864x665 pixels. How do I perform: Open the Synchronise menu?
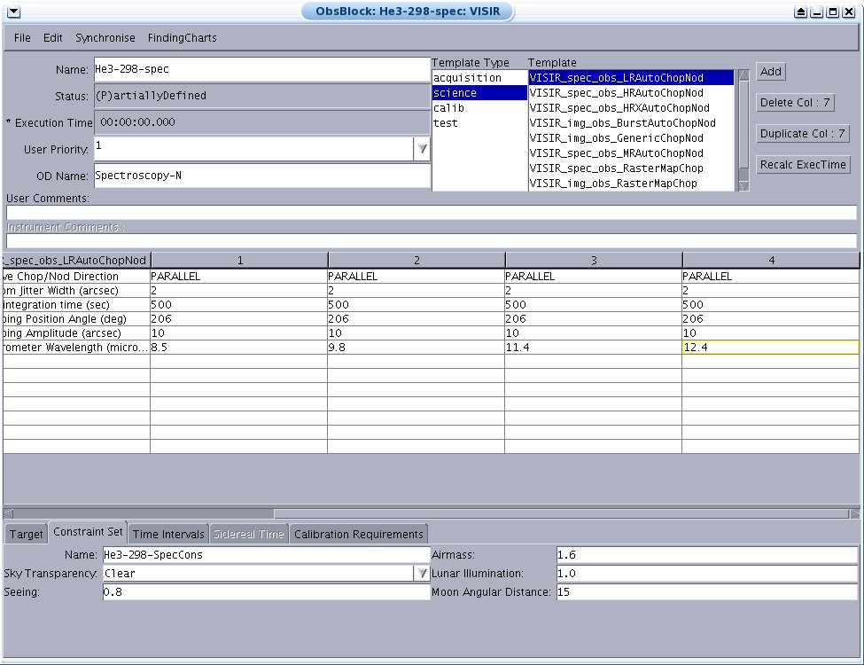tap(105, 38)
